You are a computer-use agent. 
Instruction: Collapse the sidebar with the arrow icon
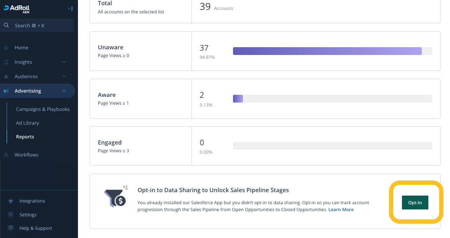tap(70, 9)
